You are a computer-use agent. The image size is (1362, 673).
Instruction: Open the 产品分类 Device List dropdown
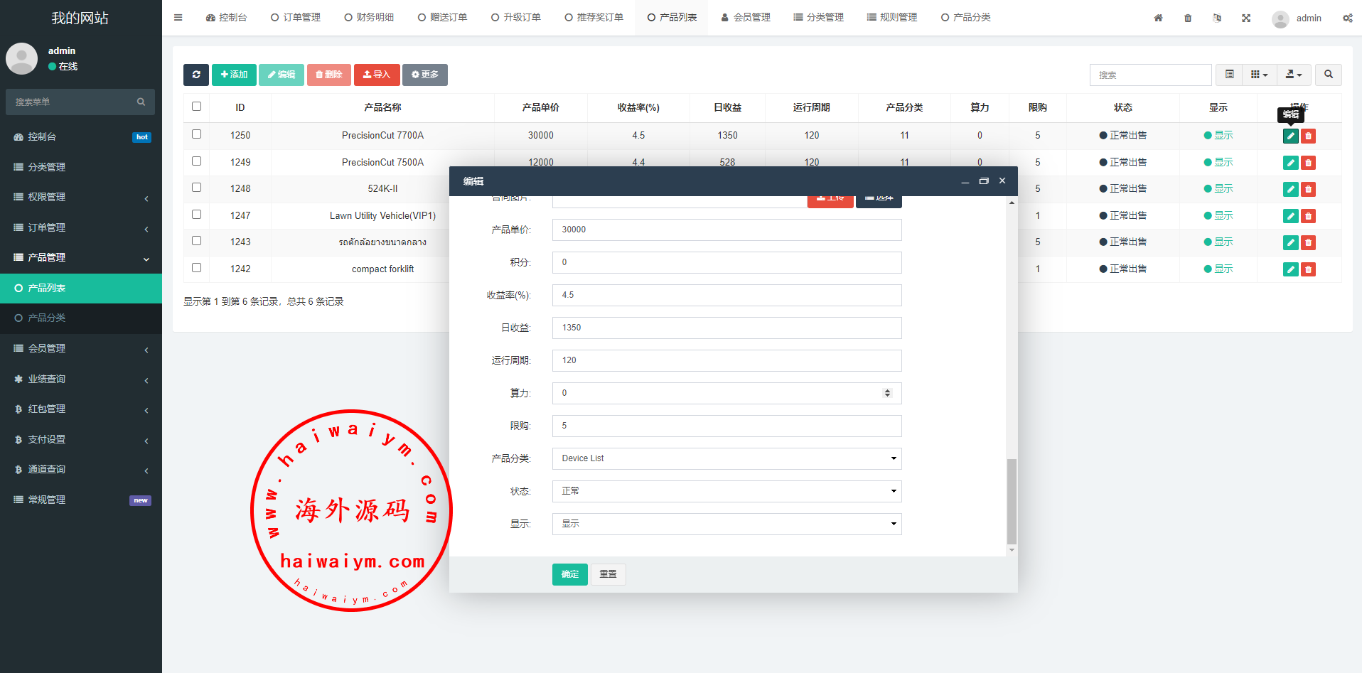(x=726, y=458)
